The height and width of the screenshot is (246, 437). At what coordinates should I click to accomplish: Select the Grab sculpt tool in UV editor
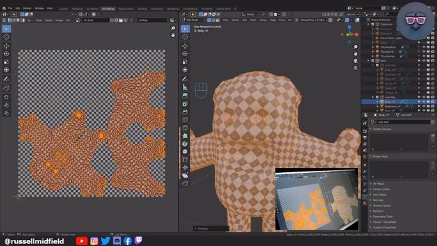pos(6,97)
